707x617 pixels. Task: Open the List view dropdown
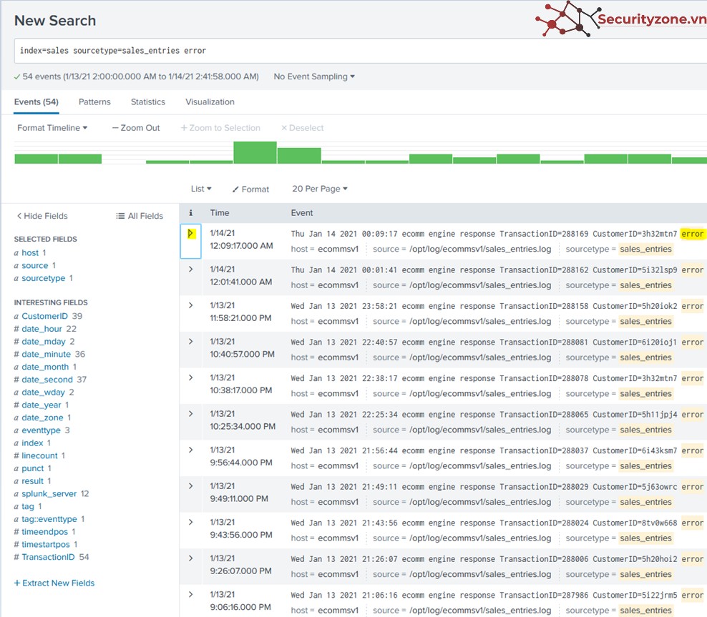click(201, 189)
